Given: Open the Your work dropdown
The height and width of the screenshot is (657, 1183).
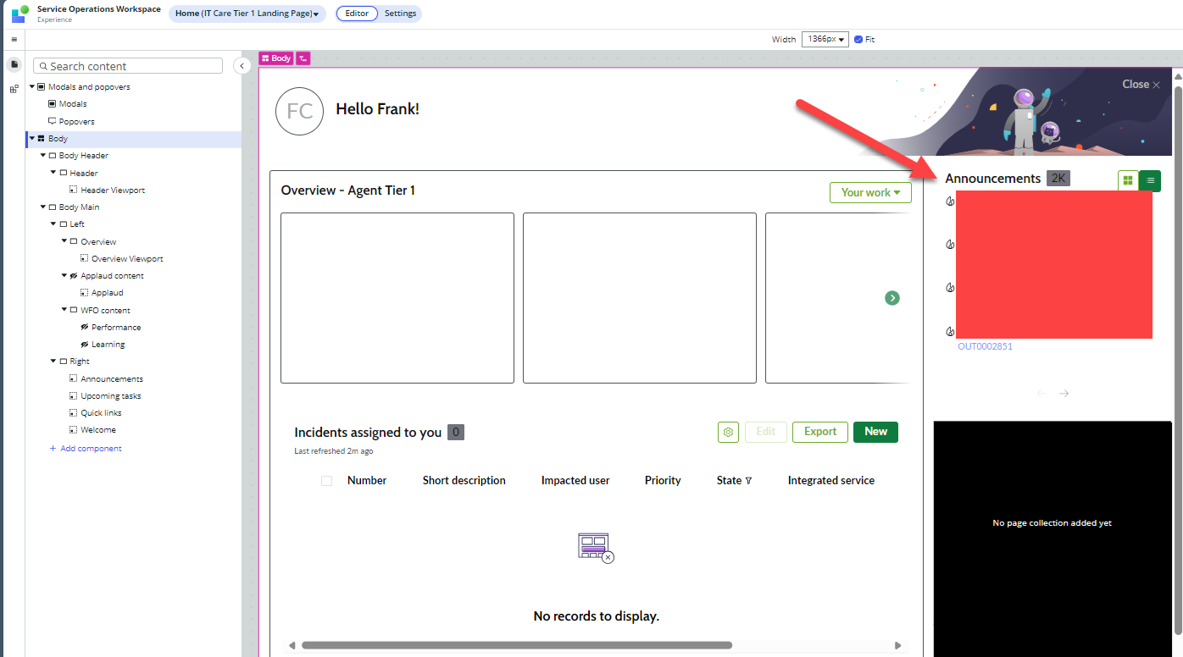Looking at the screenshot, I should click(870, 192).
